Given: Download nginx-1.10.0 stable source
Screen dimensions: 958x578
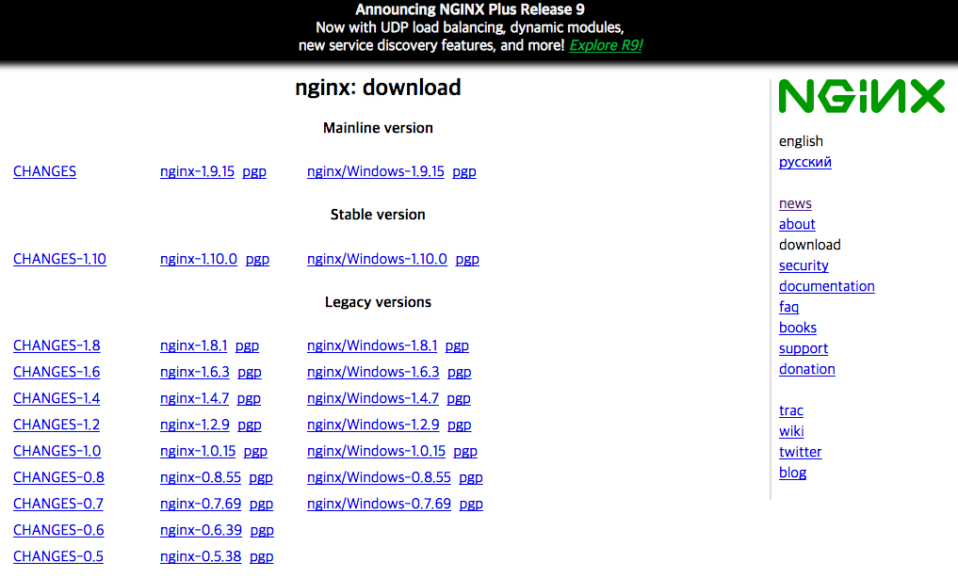Looking at the screenshot, I should pyautogui.click(x=199, y=259).
